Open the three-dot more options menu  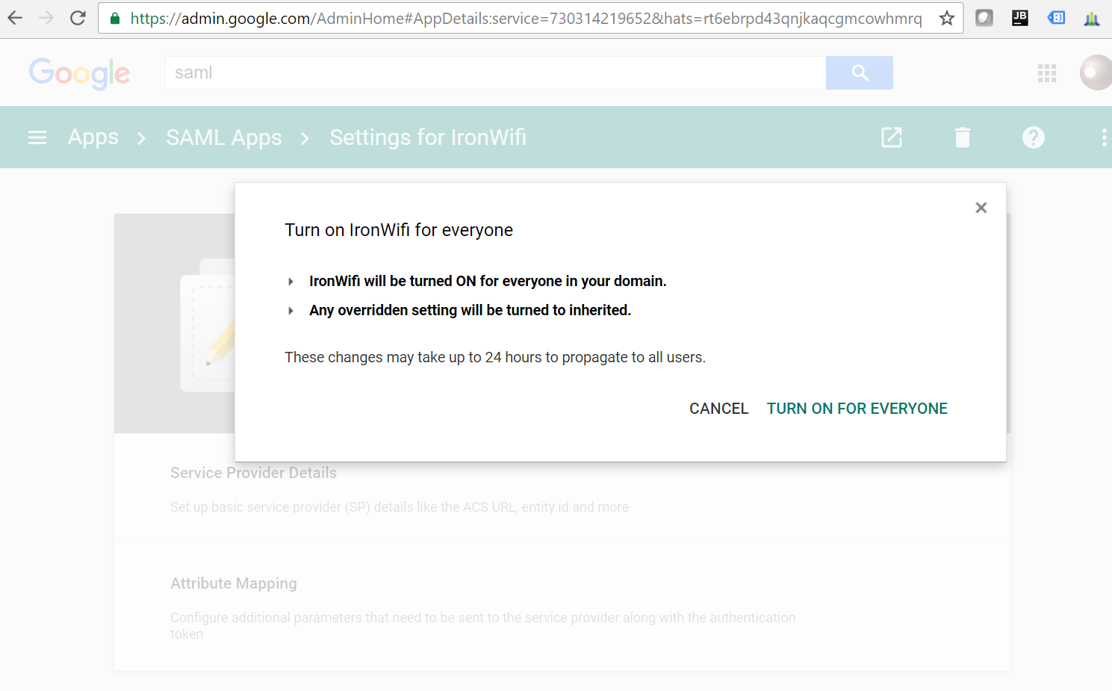click(x=1103, y=137)
